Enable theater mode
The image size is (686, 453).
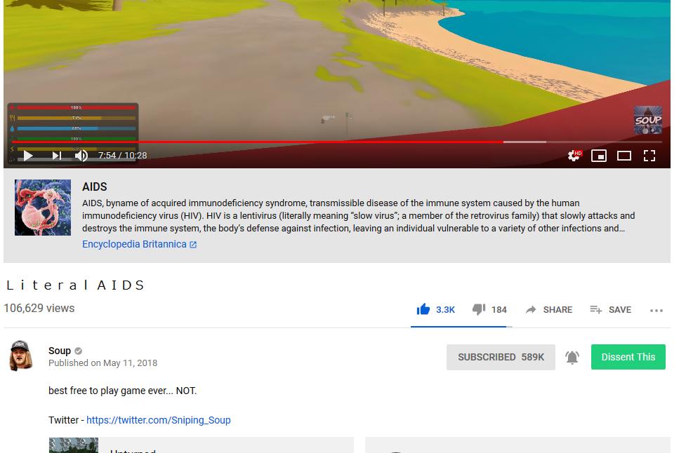point(624,156)
